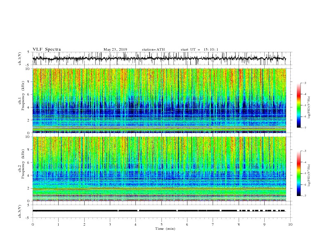
Task: Click the "6" kHz tick of ch.2 spectrogram
Action: tap(29, 163)
